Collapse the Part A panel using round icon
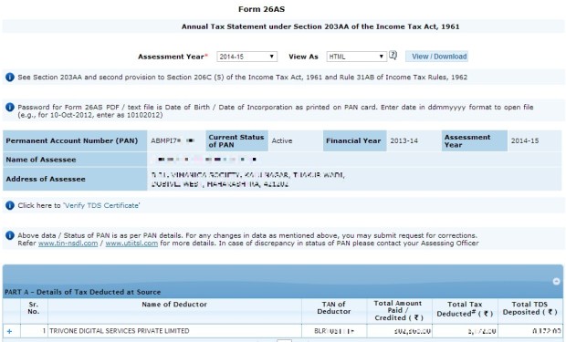Screen dimensions: 566x342 tap(556, 282)
